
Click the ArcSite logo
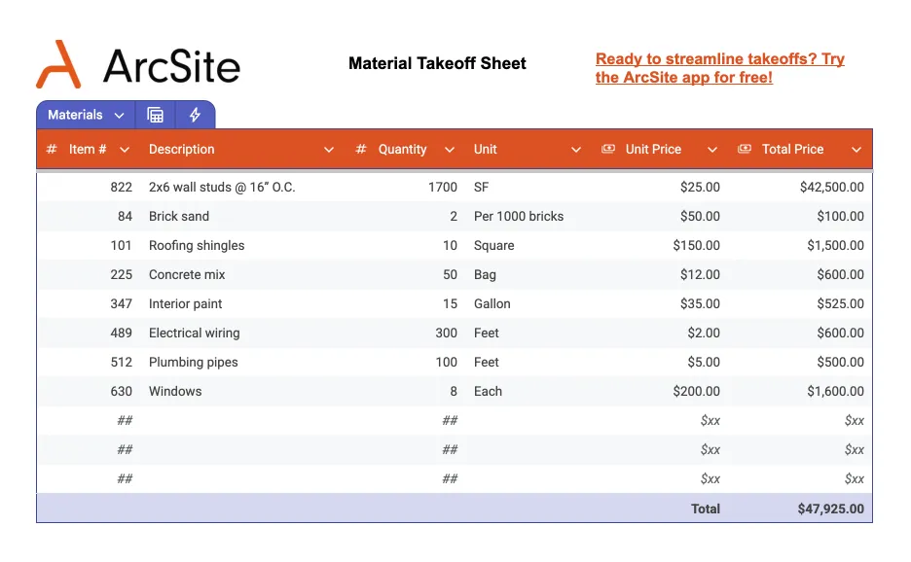click(138, 64)
